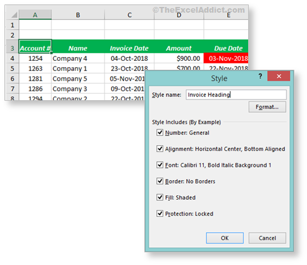Click the 'Company 3' cell

point(78,89)
